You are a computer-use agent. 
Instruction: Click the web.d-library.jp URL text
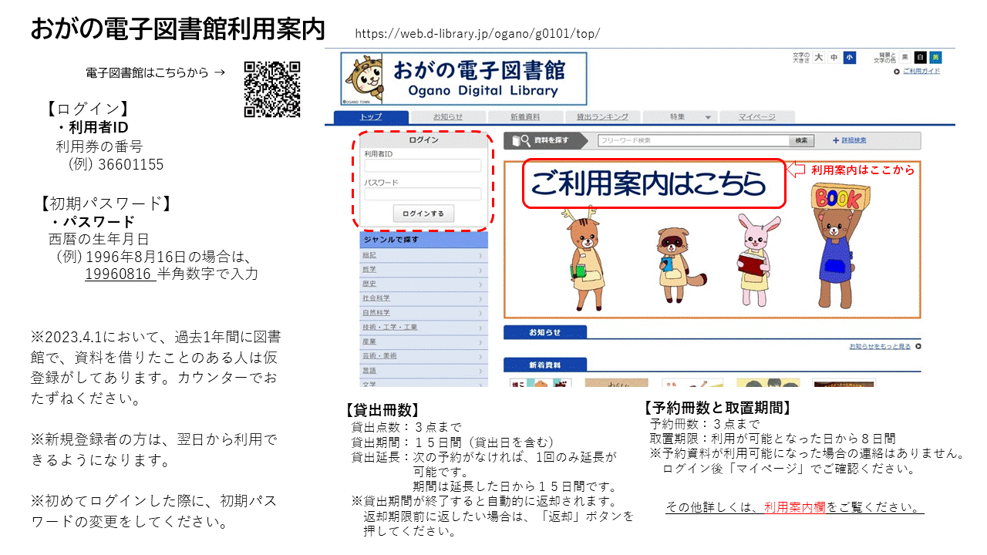tap(477, 34)
